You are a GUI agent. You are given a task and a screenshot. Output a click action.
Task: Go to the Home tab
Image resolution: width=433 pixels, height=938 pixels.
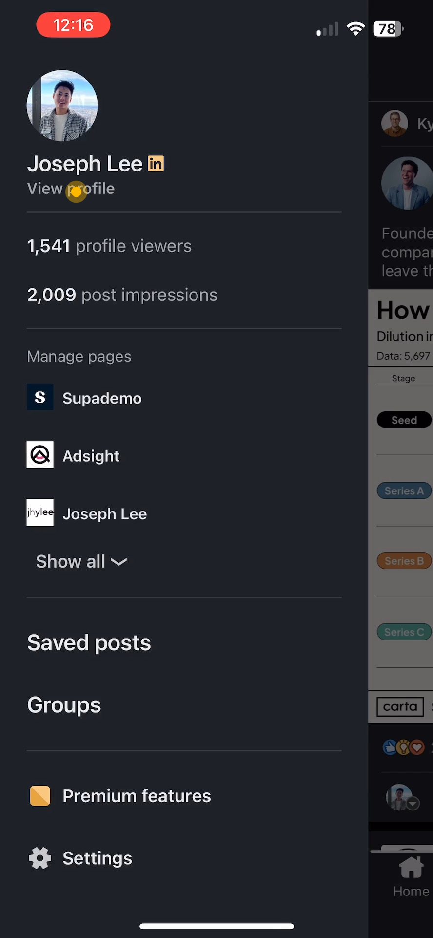(411, 877)
